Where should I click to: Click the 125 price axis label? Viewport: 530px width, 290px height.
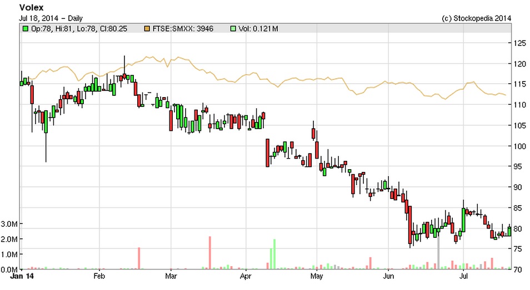(x=520, y=43)
